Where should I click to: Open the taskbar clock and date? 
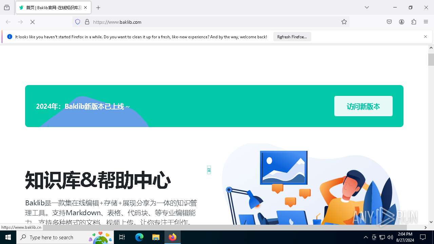(405, 237)
